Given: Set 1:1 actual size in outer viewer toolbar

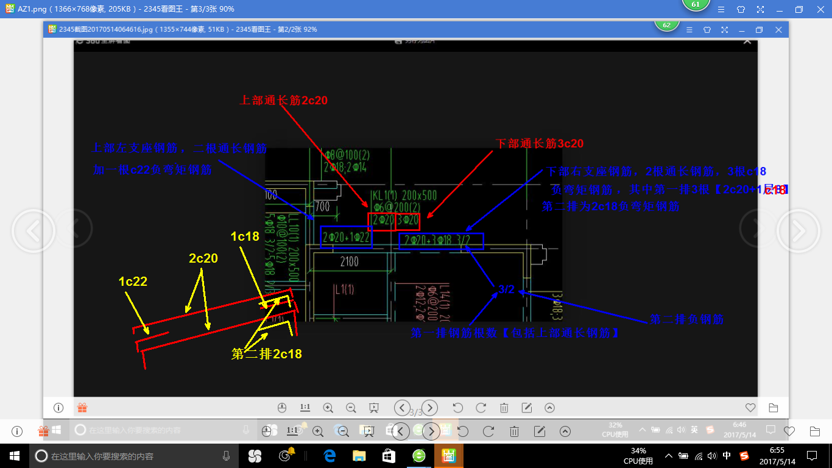Looking at the screenshot, I should 292,431.
